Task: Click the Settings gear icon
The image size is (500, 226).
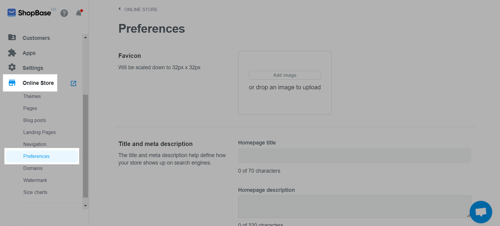Action: coord(12,67)
